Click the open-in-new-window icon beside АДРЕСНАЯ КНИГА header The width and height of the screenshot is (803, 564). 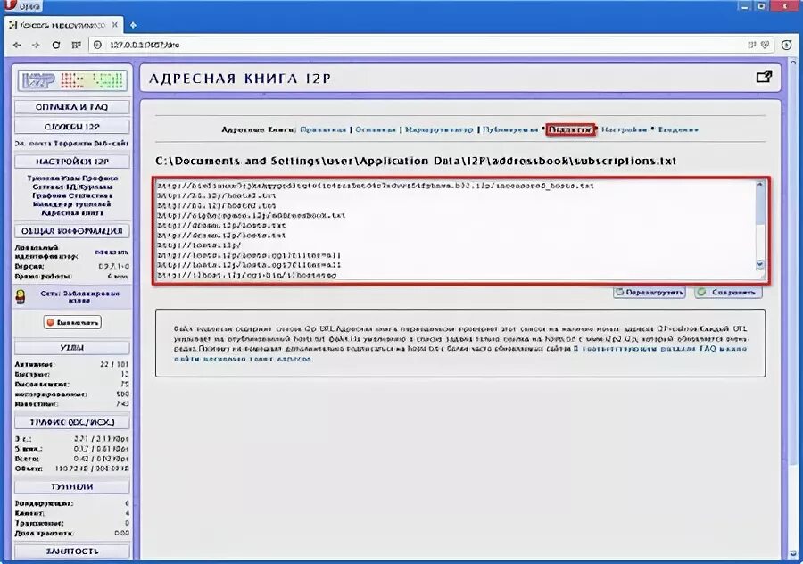tap(765, 78)
